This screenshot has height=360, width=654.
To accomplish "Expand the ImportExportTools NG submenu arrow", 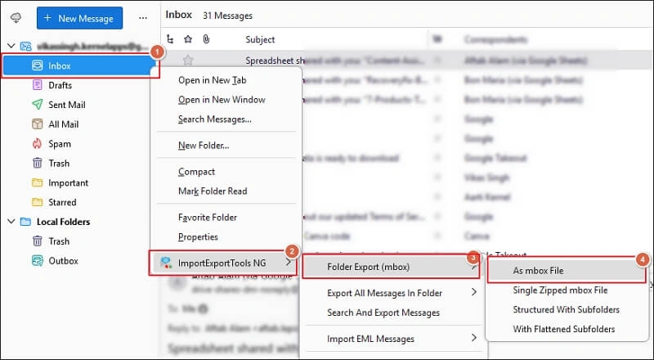I will tap(289, 263).
